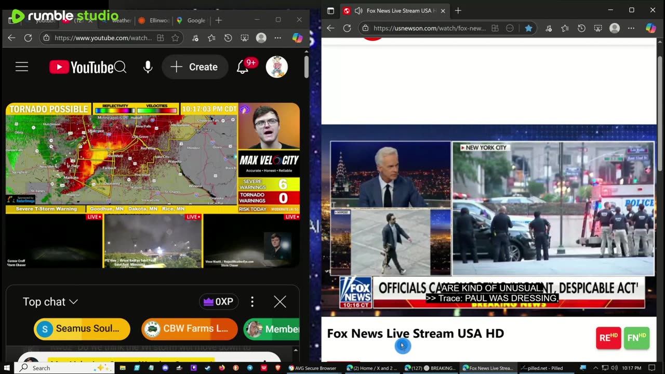Click the blue favorited star icon
Image resolution: width=665 pixels, height=374 pixels.
[x=528, y=28]
